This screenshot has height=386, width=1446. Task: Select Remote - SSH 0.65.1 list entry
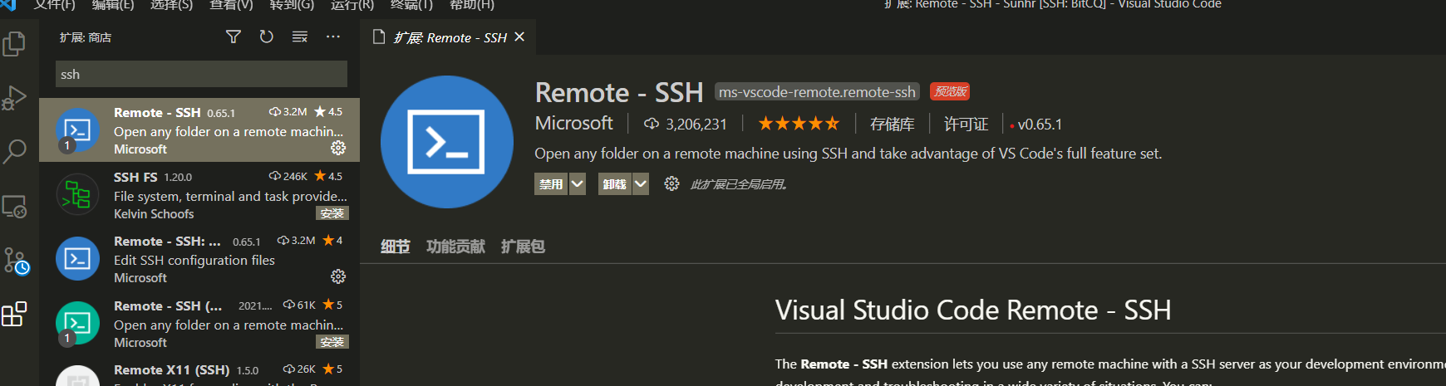point(199,130)
